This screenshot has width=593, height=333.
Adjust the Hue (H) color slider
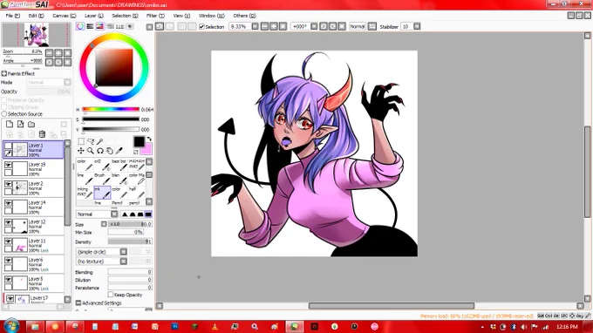(x=111, y=110)
